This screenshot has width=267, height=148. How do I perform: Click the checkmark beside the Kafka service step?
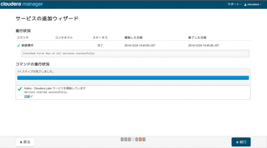(20, 89)
